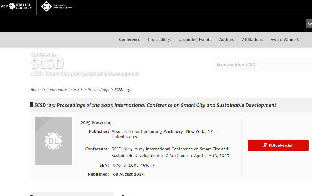The width and height of the screenshot is (312, 196).
Task: Click the SCSD '25 proceedings title heading
Action: [x=155, y=105]
